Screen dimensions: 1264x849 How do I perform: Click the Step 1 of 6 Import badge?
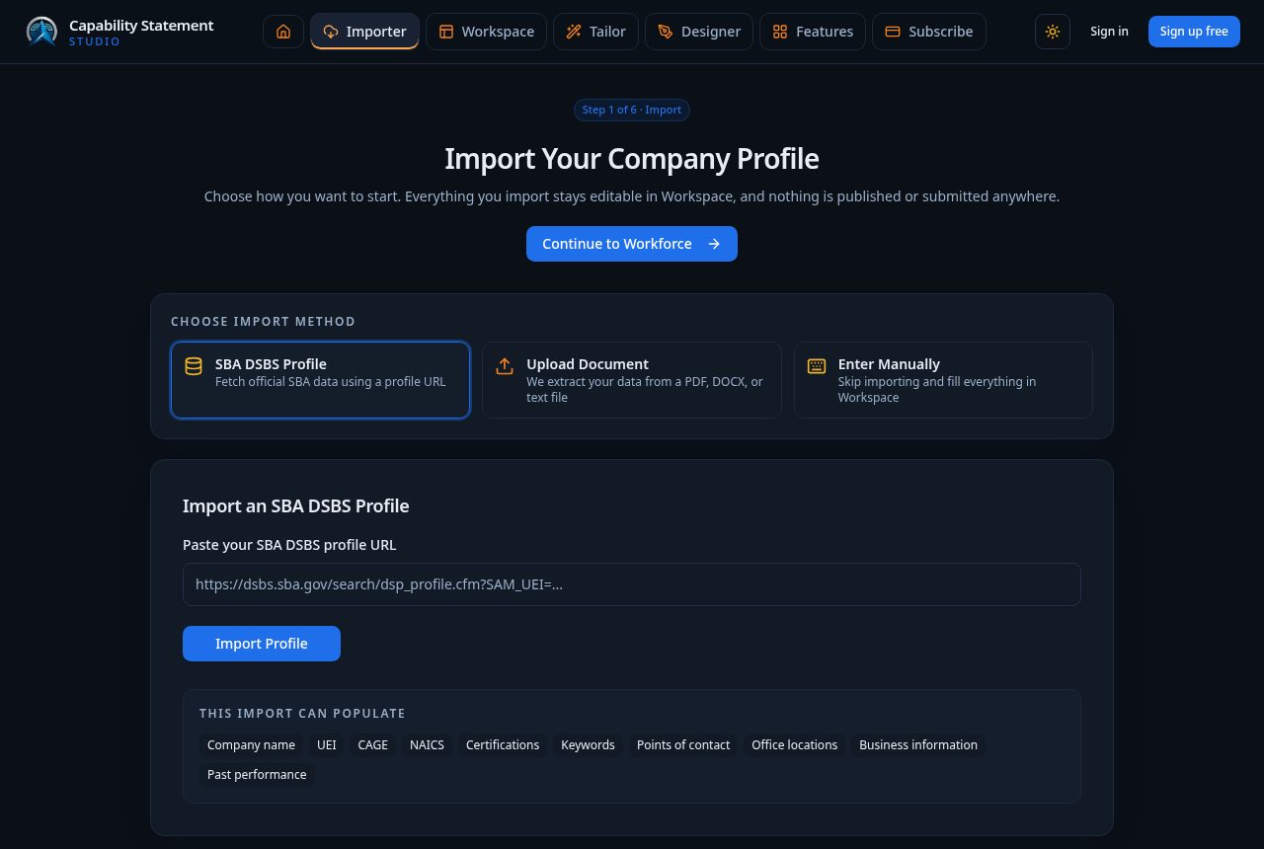(632, 110)
